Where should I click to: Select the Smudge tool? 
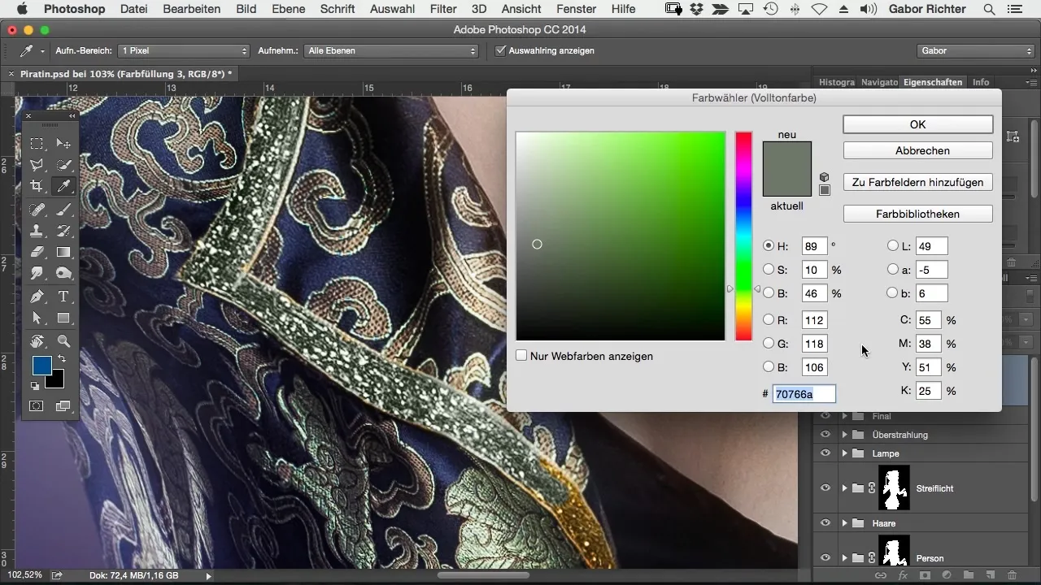(37, 274)
